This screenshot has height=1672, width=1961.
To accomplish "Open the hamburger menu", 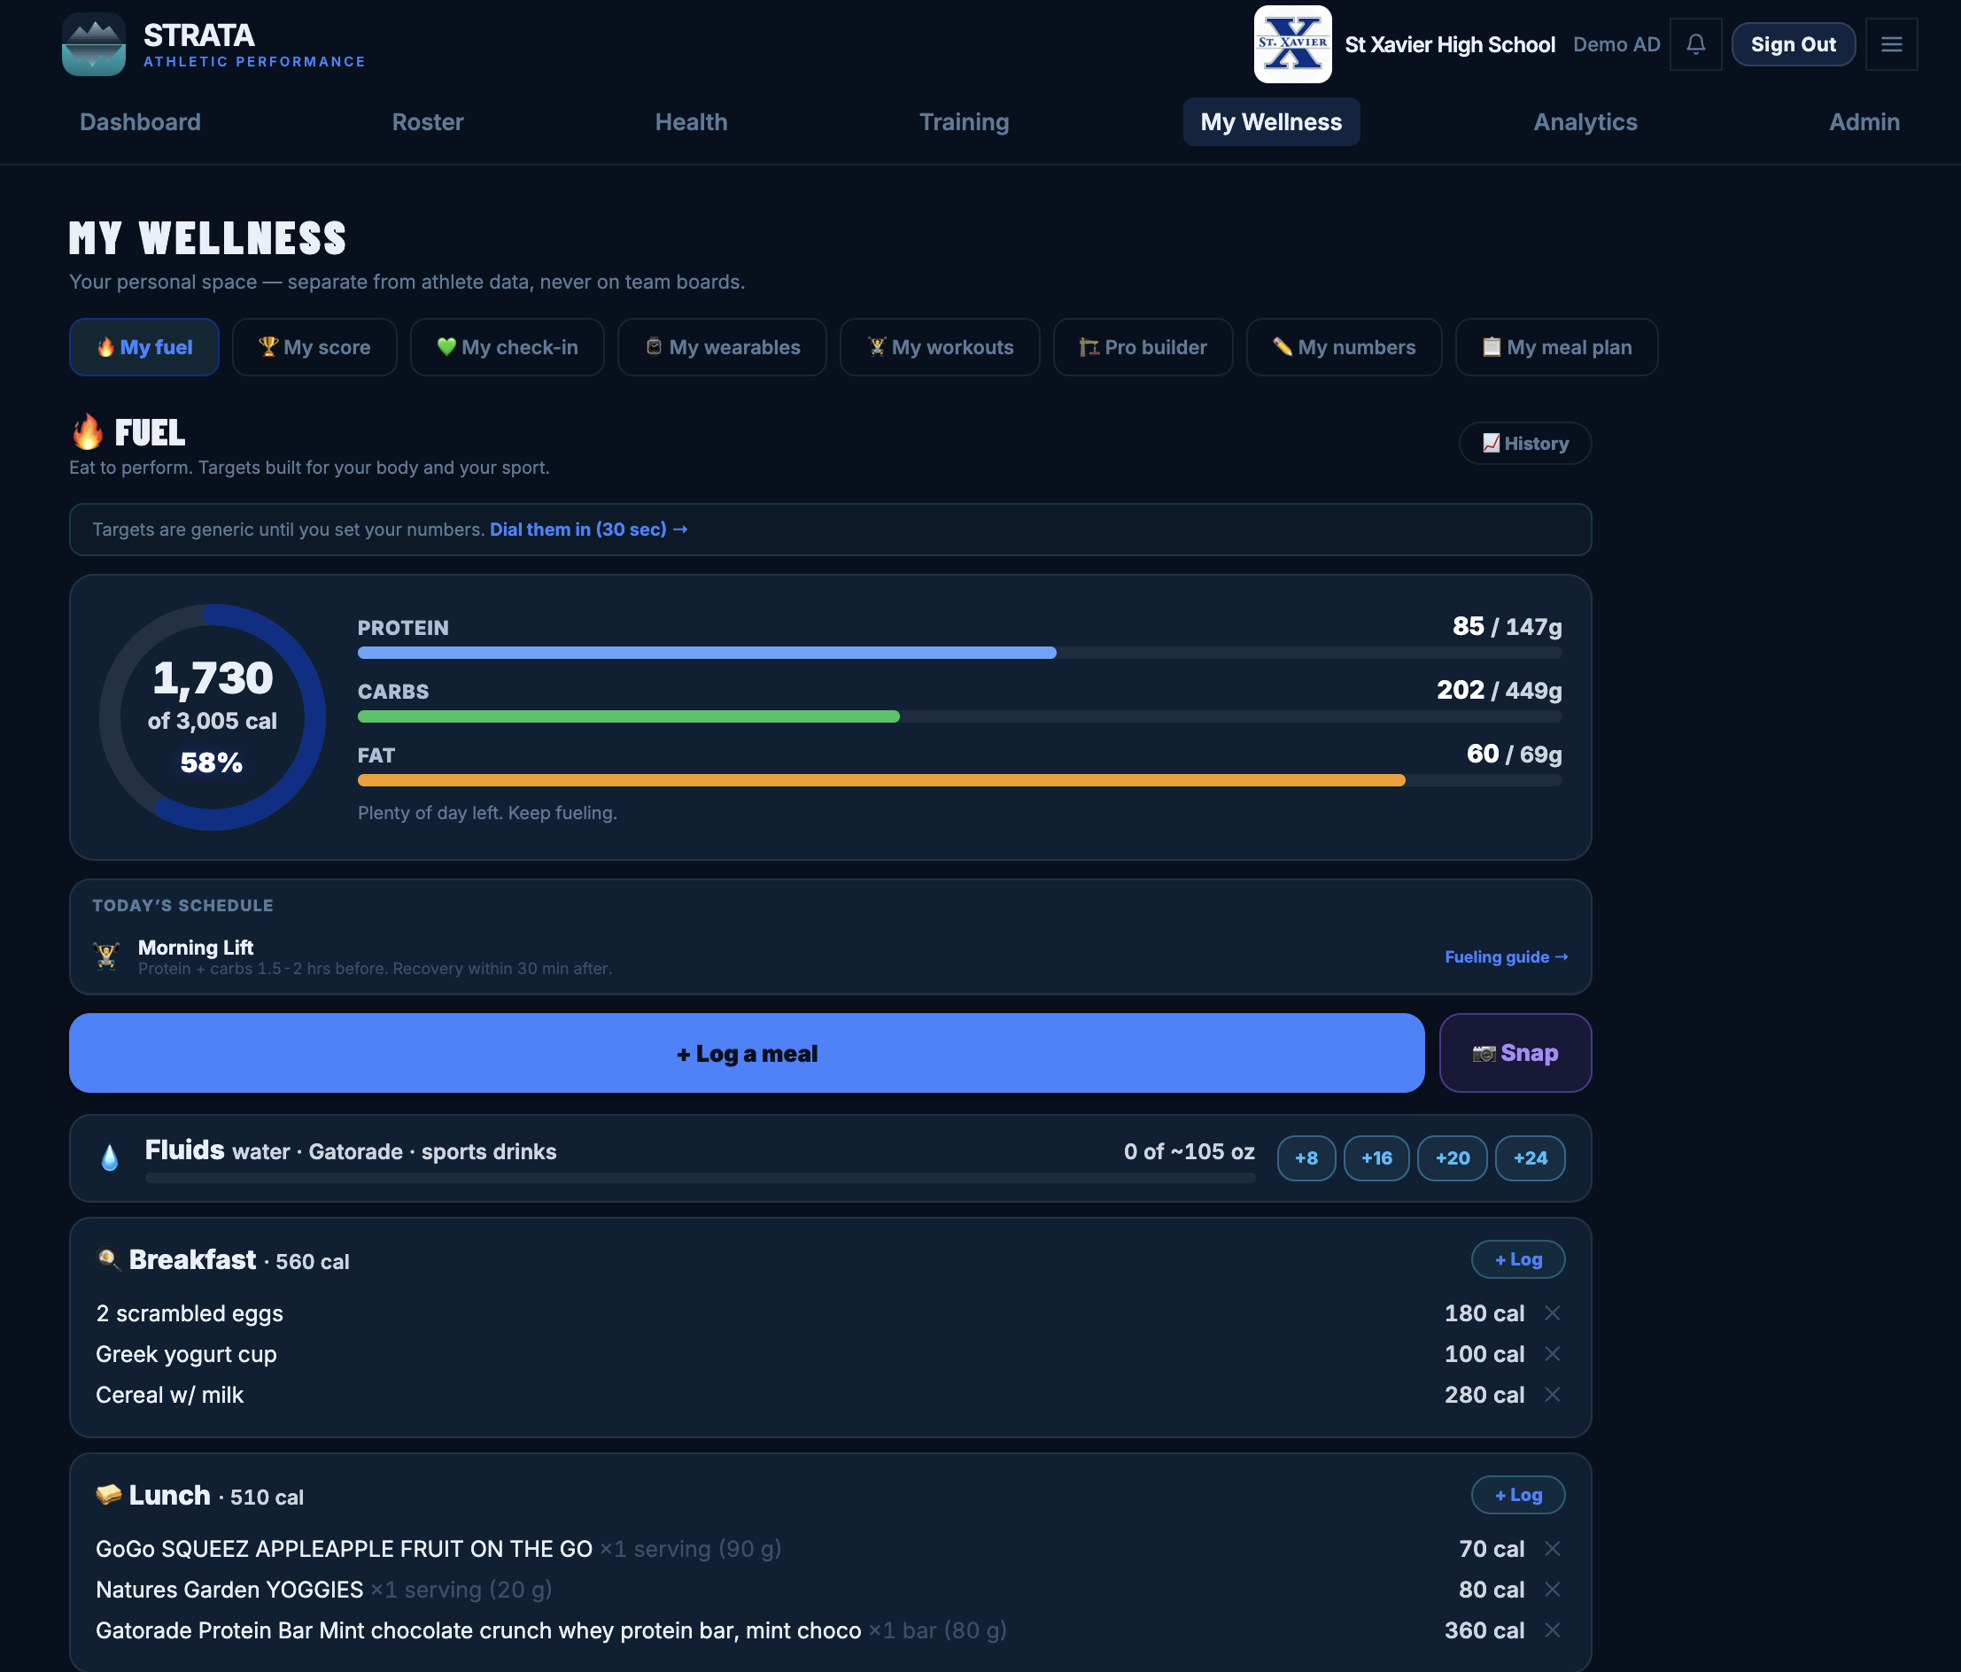I will pos(1891,44).
